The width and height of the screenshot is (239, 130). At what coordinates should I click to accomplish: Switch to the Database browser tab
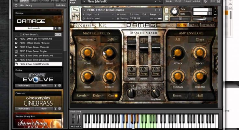[x=35, y=1]
